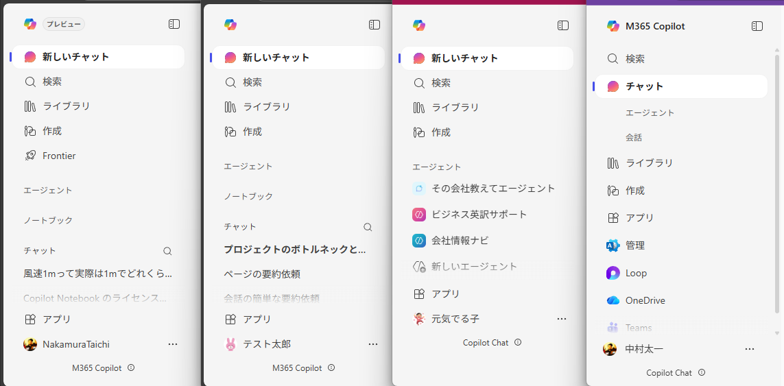The width and height of the screenshot is (784, 386).
Task: Open more options next to 中村太一
Action: [750, 349]
